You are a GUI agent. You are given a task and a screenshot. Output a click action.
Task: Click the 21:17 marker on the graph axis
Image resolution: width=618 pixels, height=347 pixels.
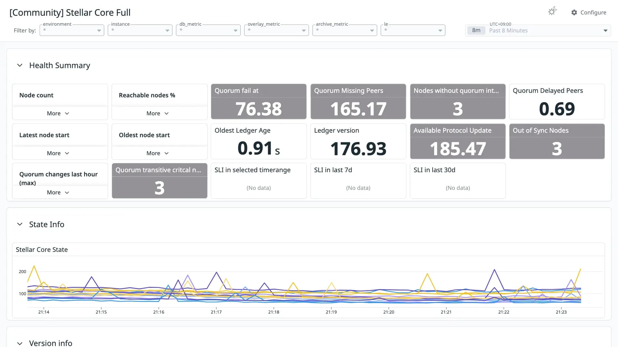[x=216, y=312]
